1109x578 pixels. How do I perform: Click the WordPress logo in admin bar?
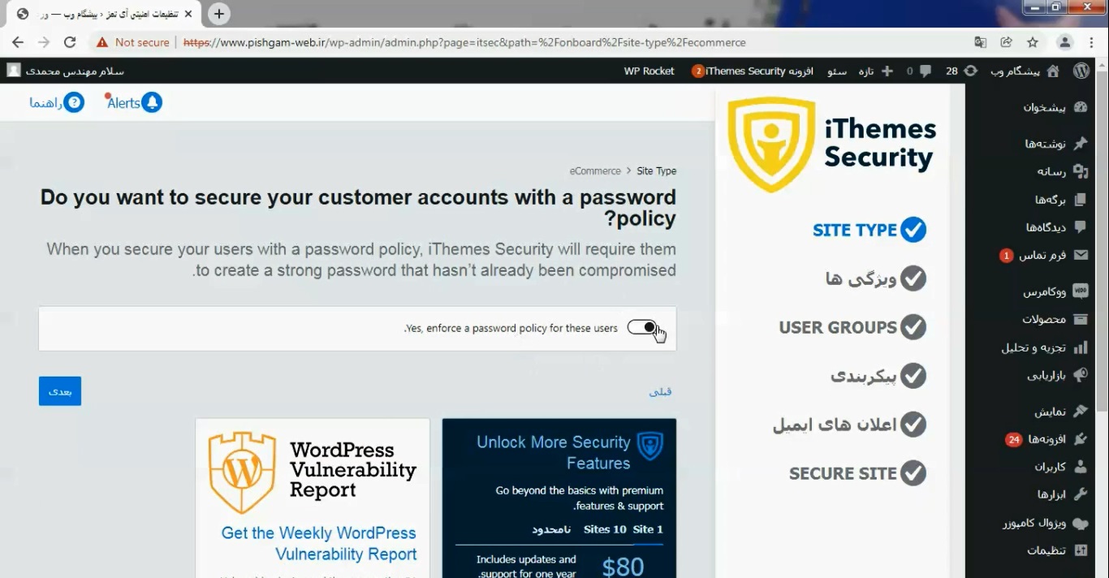pos(1081,71)
